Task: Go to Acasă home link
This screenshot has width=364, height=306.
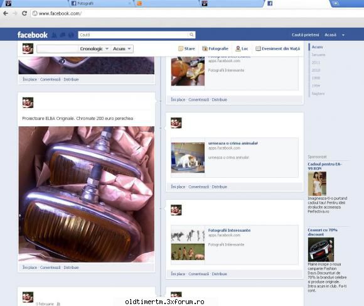Action: tap(330, 35)
